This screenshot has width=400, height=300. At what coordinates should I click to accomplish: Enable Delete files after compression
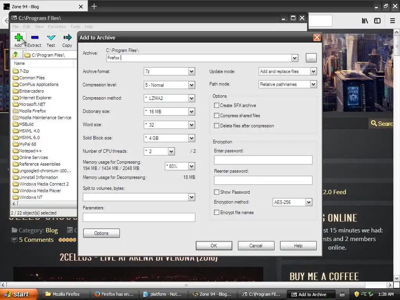[216, 126]
